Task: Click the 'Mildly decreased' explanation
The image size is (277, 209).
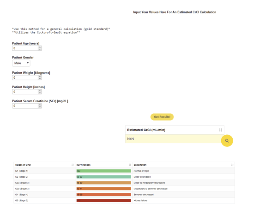Action: [x=142, y=177]
